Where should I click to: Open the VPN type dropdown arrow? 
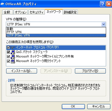point(103,24)
